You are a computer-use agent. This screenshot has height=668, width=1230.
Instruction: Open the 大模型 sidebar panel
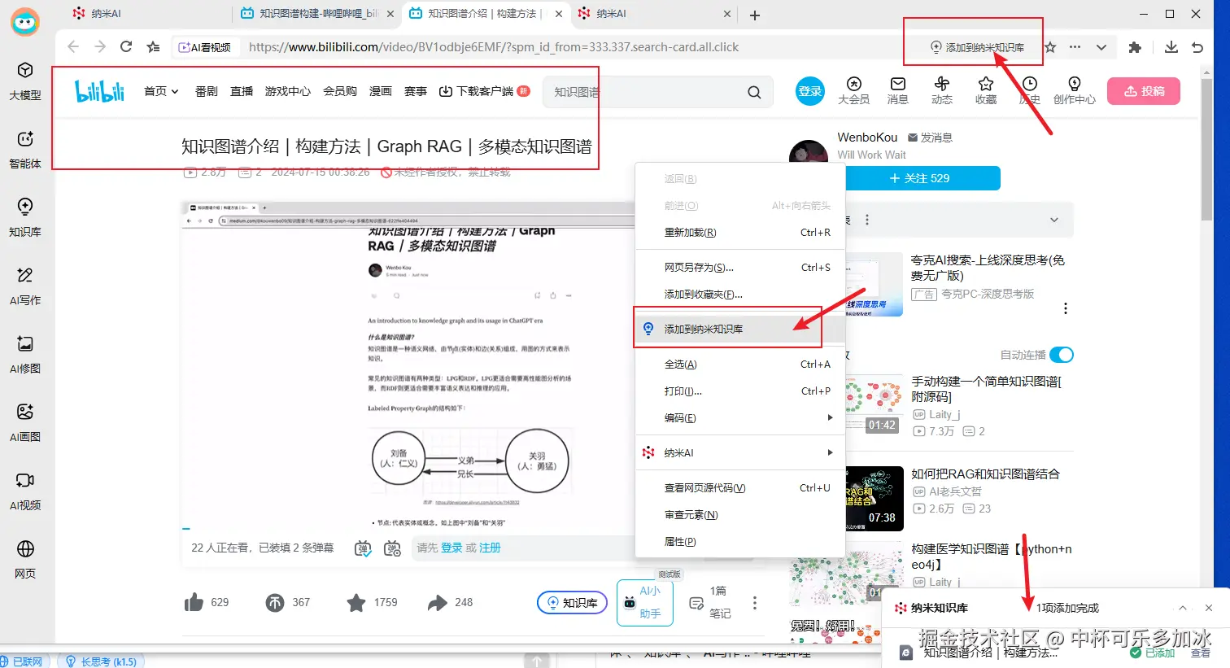[25, 81]
